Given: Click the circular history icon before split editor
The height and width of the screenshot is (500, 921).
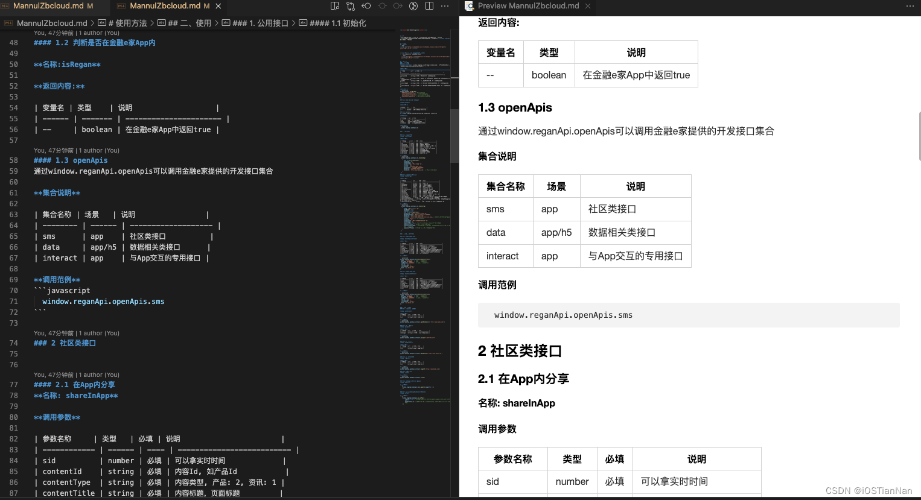Looking at the screenshot, I should pyautogui.click(x=413, y=6).
